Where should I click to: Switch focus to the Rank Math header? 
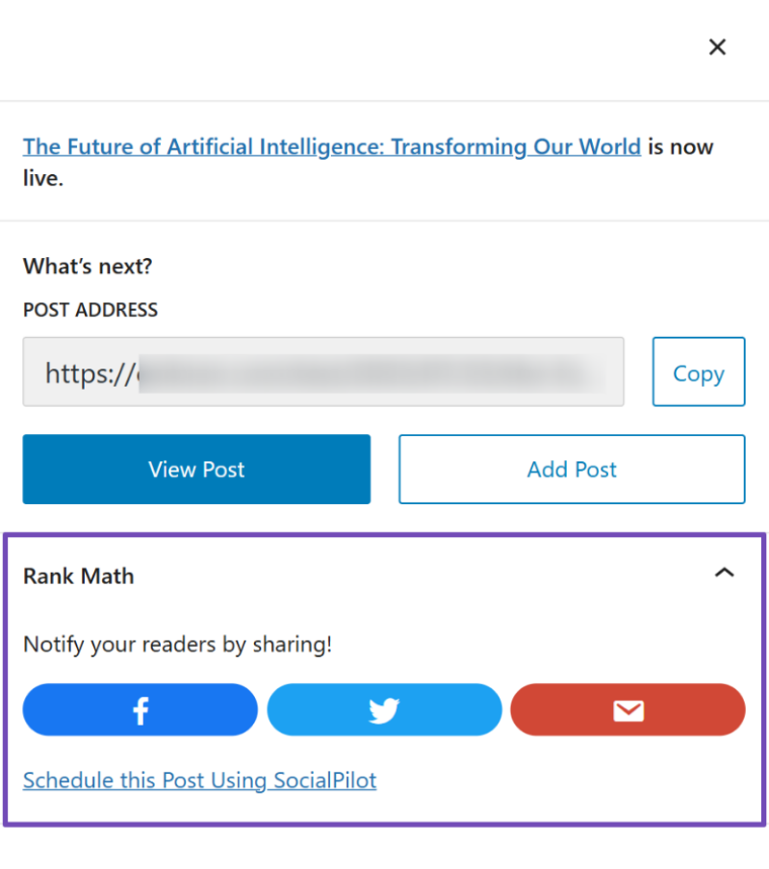click(x=78, y=575)
